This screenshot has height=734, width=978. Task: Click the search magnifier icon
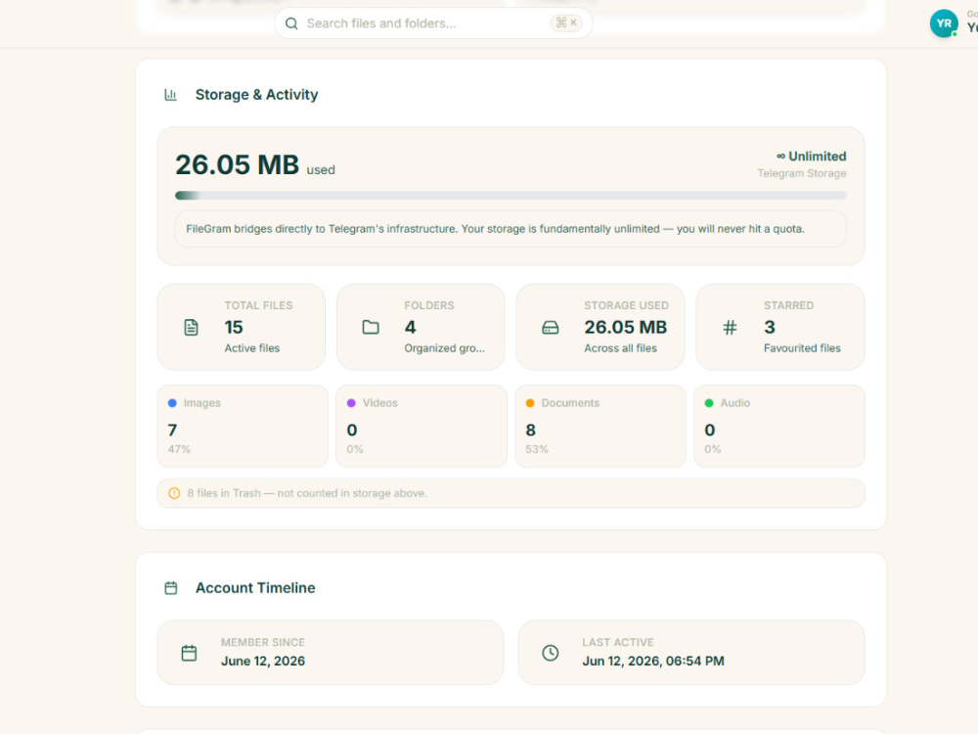tap(291, 23)
